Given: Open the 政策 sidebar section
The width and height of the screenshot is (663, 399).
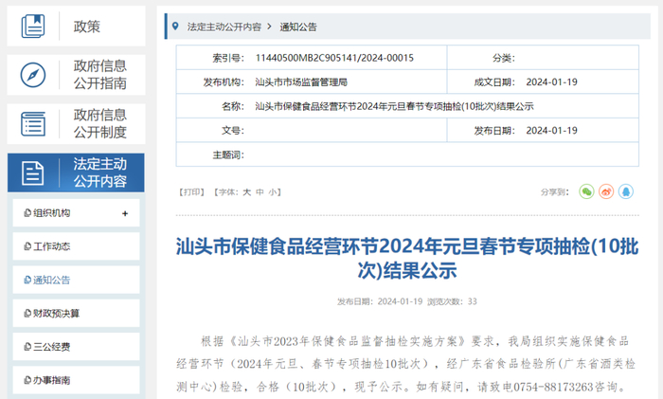Looking at the screenshot, I should tap(76, 27).
